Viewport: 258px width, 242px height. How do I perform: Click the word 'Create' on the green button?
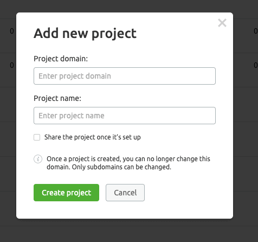[x=53, y=193]
